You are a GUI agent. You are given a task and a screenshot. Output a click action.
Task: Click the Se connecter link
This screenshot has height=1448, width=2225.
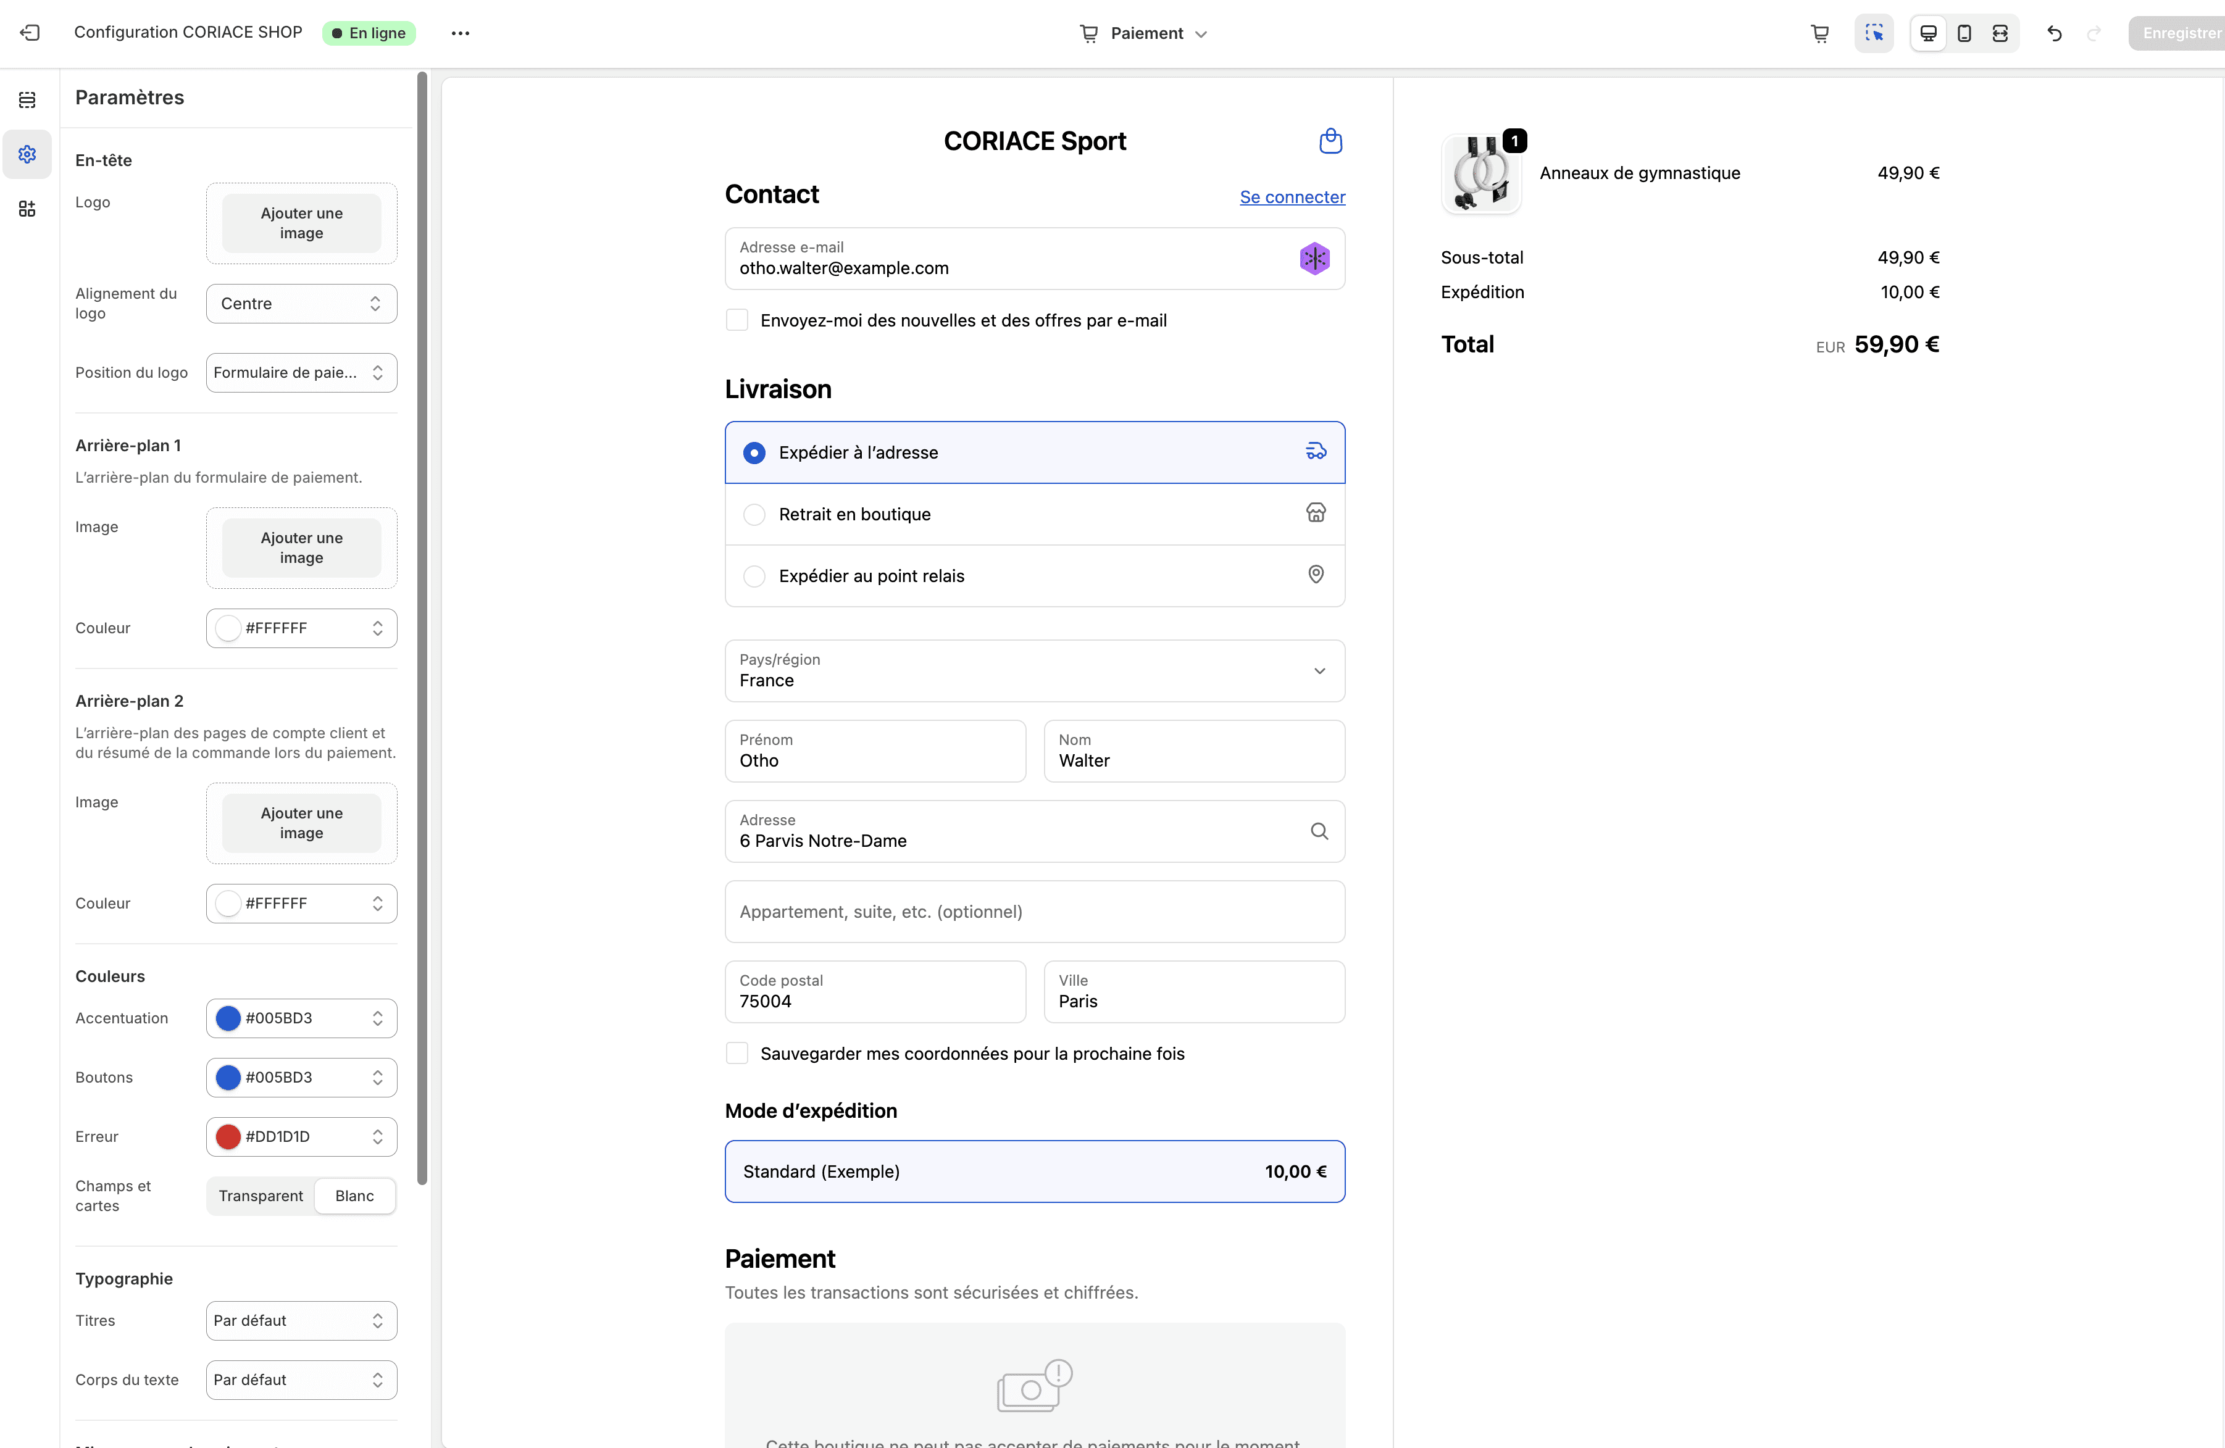pos(1292,196)
